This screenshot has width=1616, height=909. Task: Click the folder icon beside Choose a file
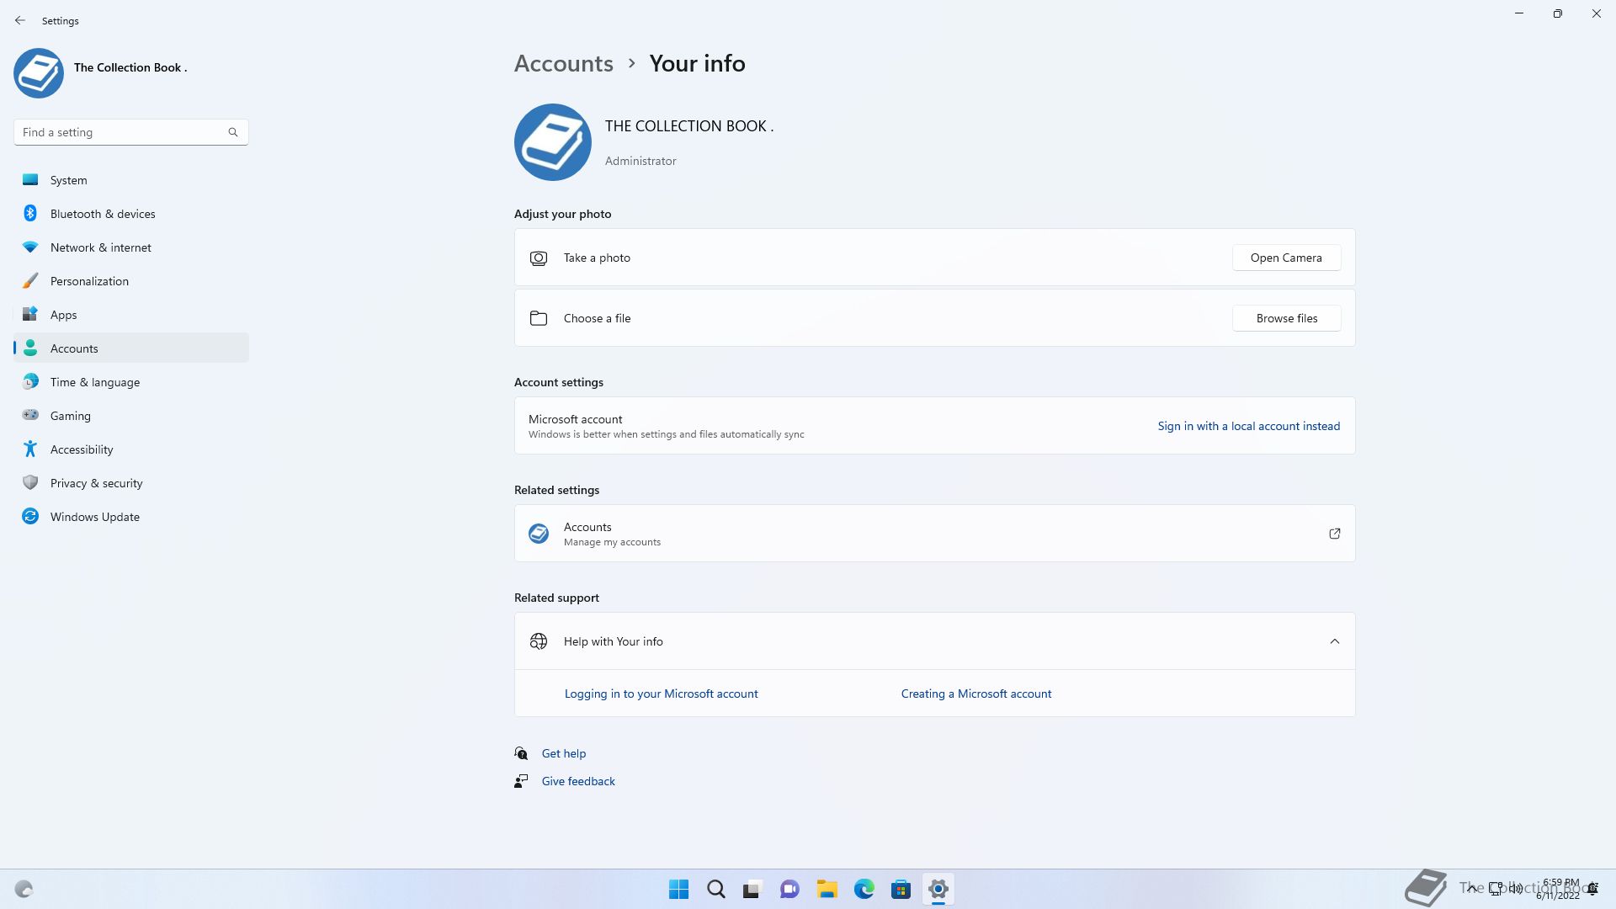click(539, 318)
